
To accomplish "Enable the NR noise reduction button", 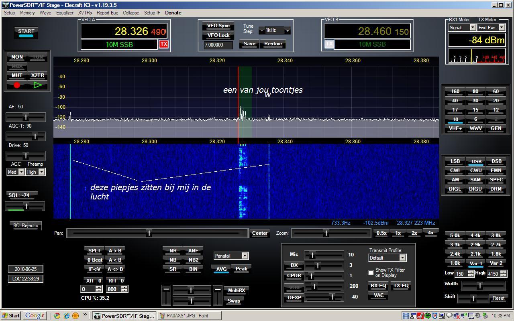I will [173, 251].
